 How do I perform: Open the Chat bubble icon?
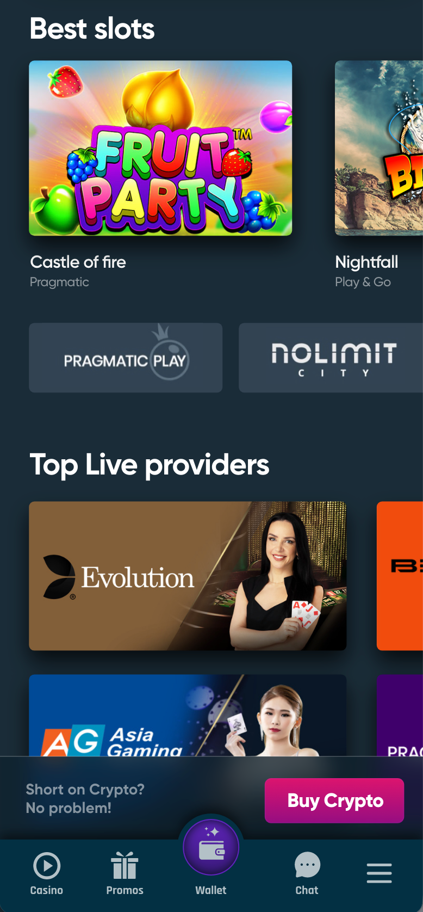click(307, 865)
